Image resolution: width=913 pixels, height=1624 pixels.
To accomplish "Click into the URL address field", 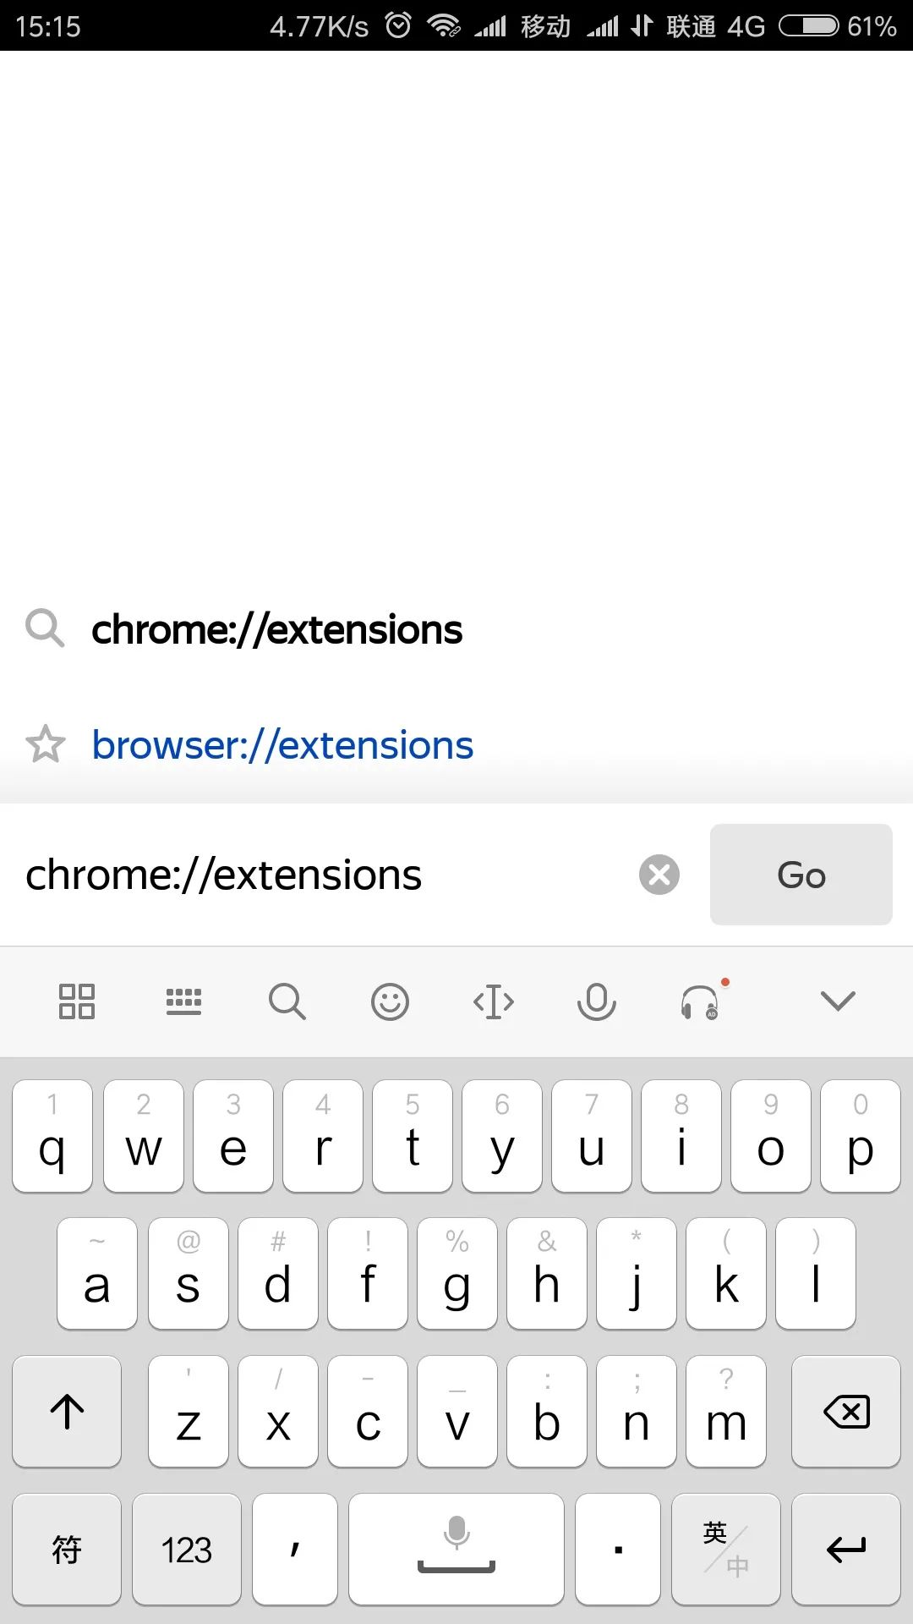I will click(321, 875).
